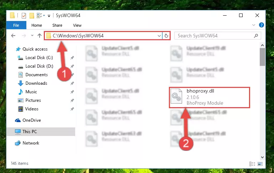Image resolution: width=274 pixels, height=173 pixels.
Task: Select OneDrive in navigation pane
Action: 32,120
